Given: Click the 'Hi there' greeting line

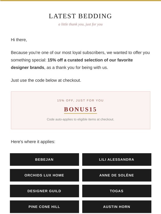Looking at the screenshot, I should click(19, 40).
